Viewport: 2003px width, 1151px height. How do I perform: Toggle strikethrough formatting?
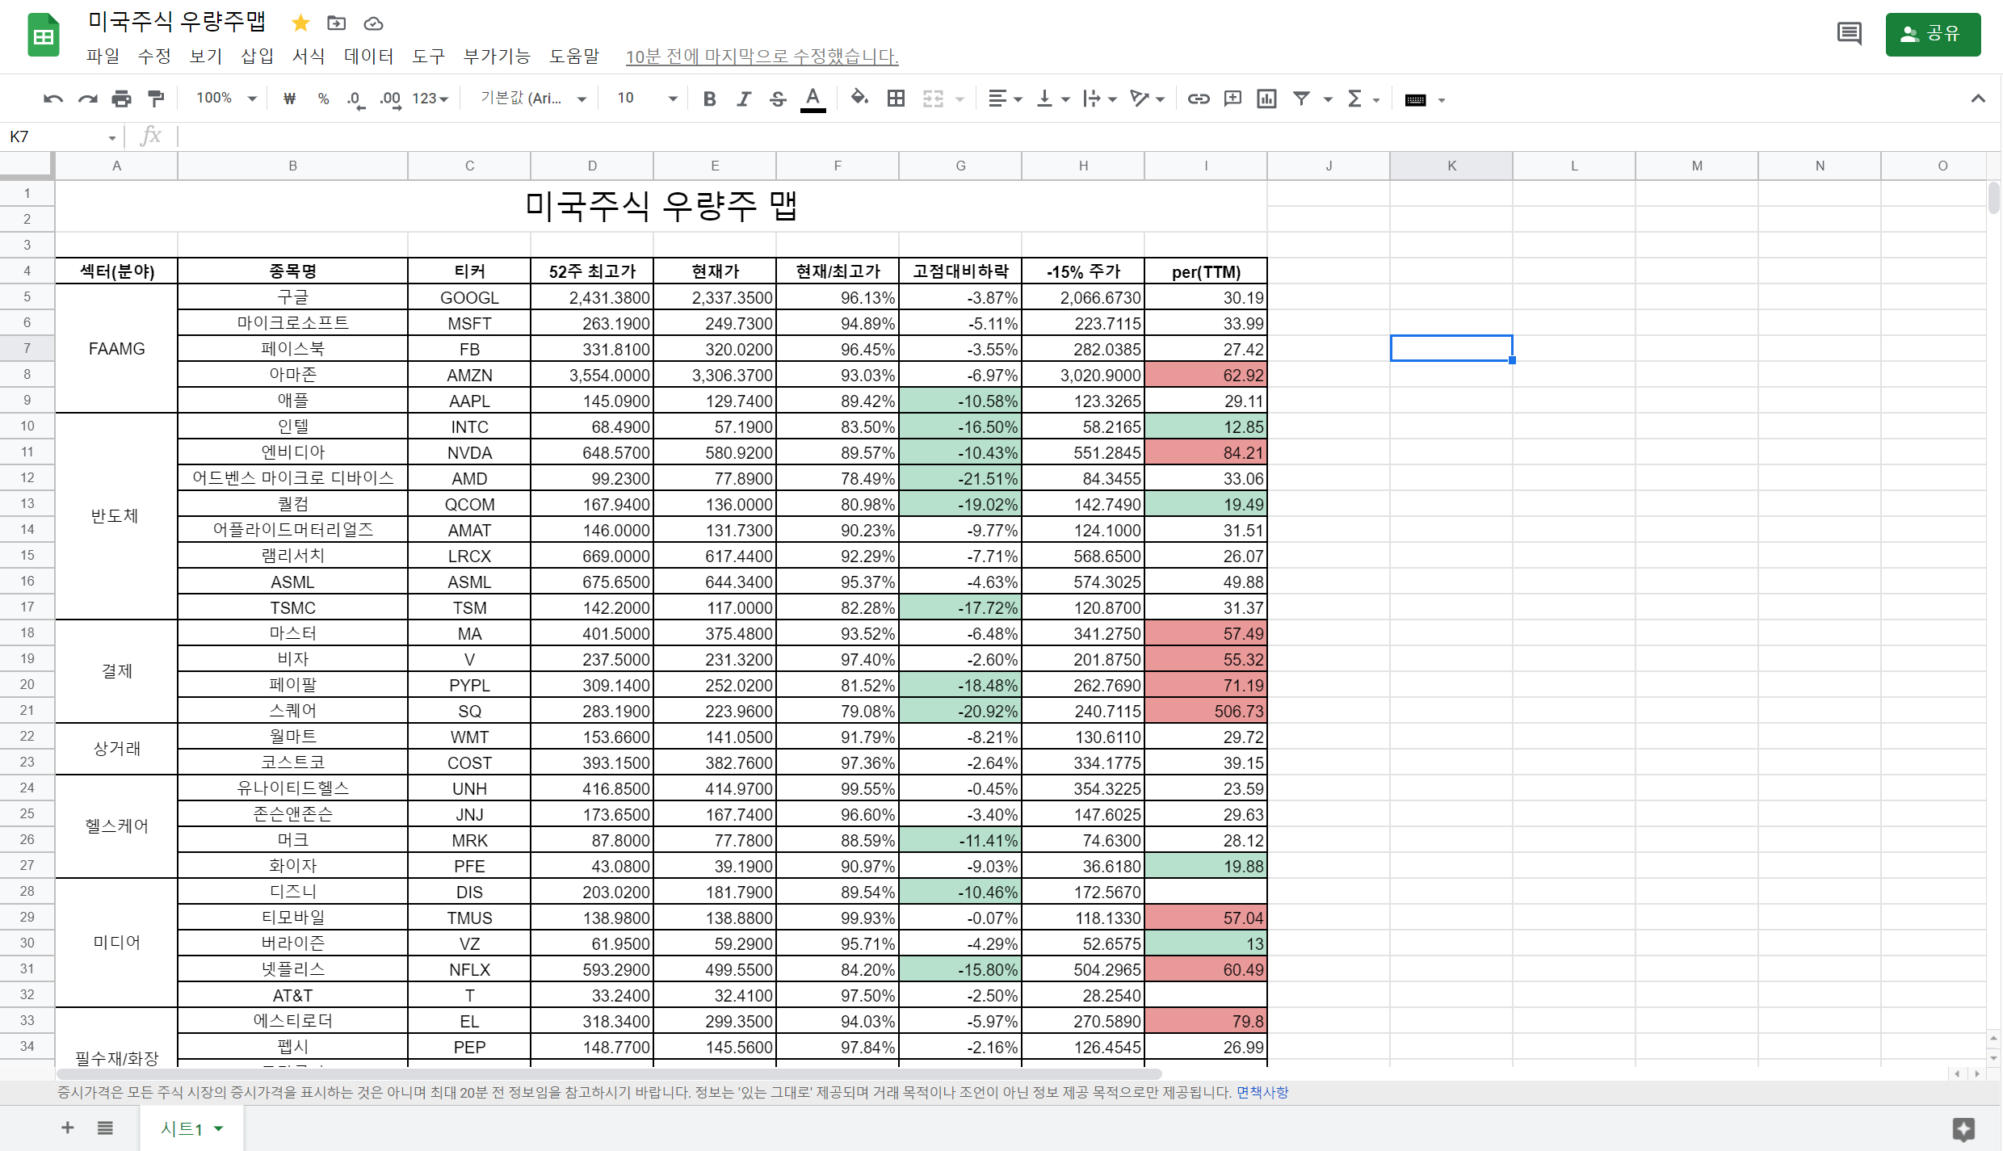tap(778, 99)
